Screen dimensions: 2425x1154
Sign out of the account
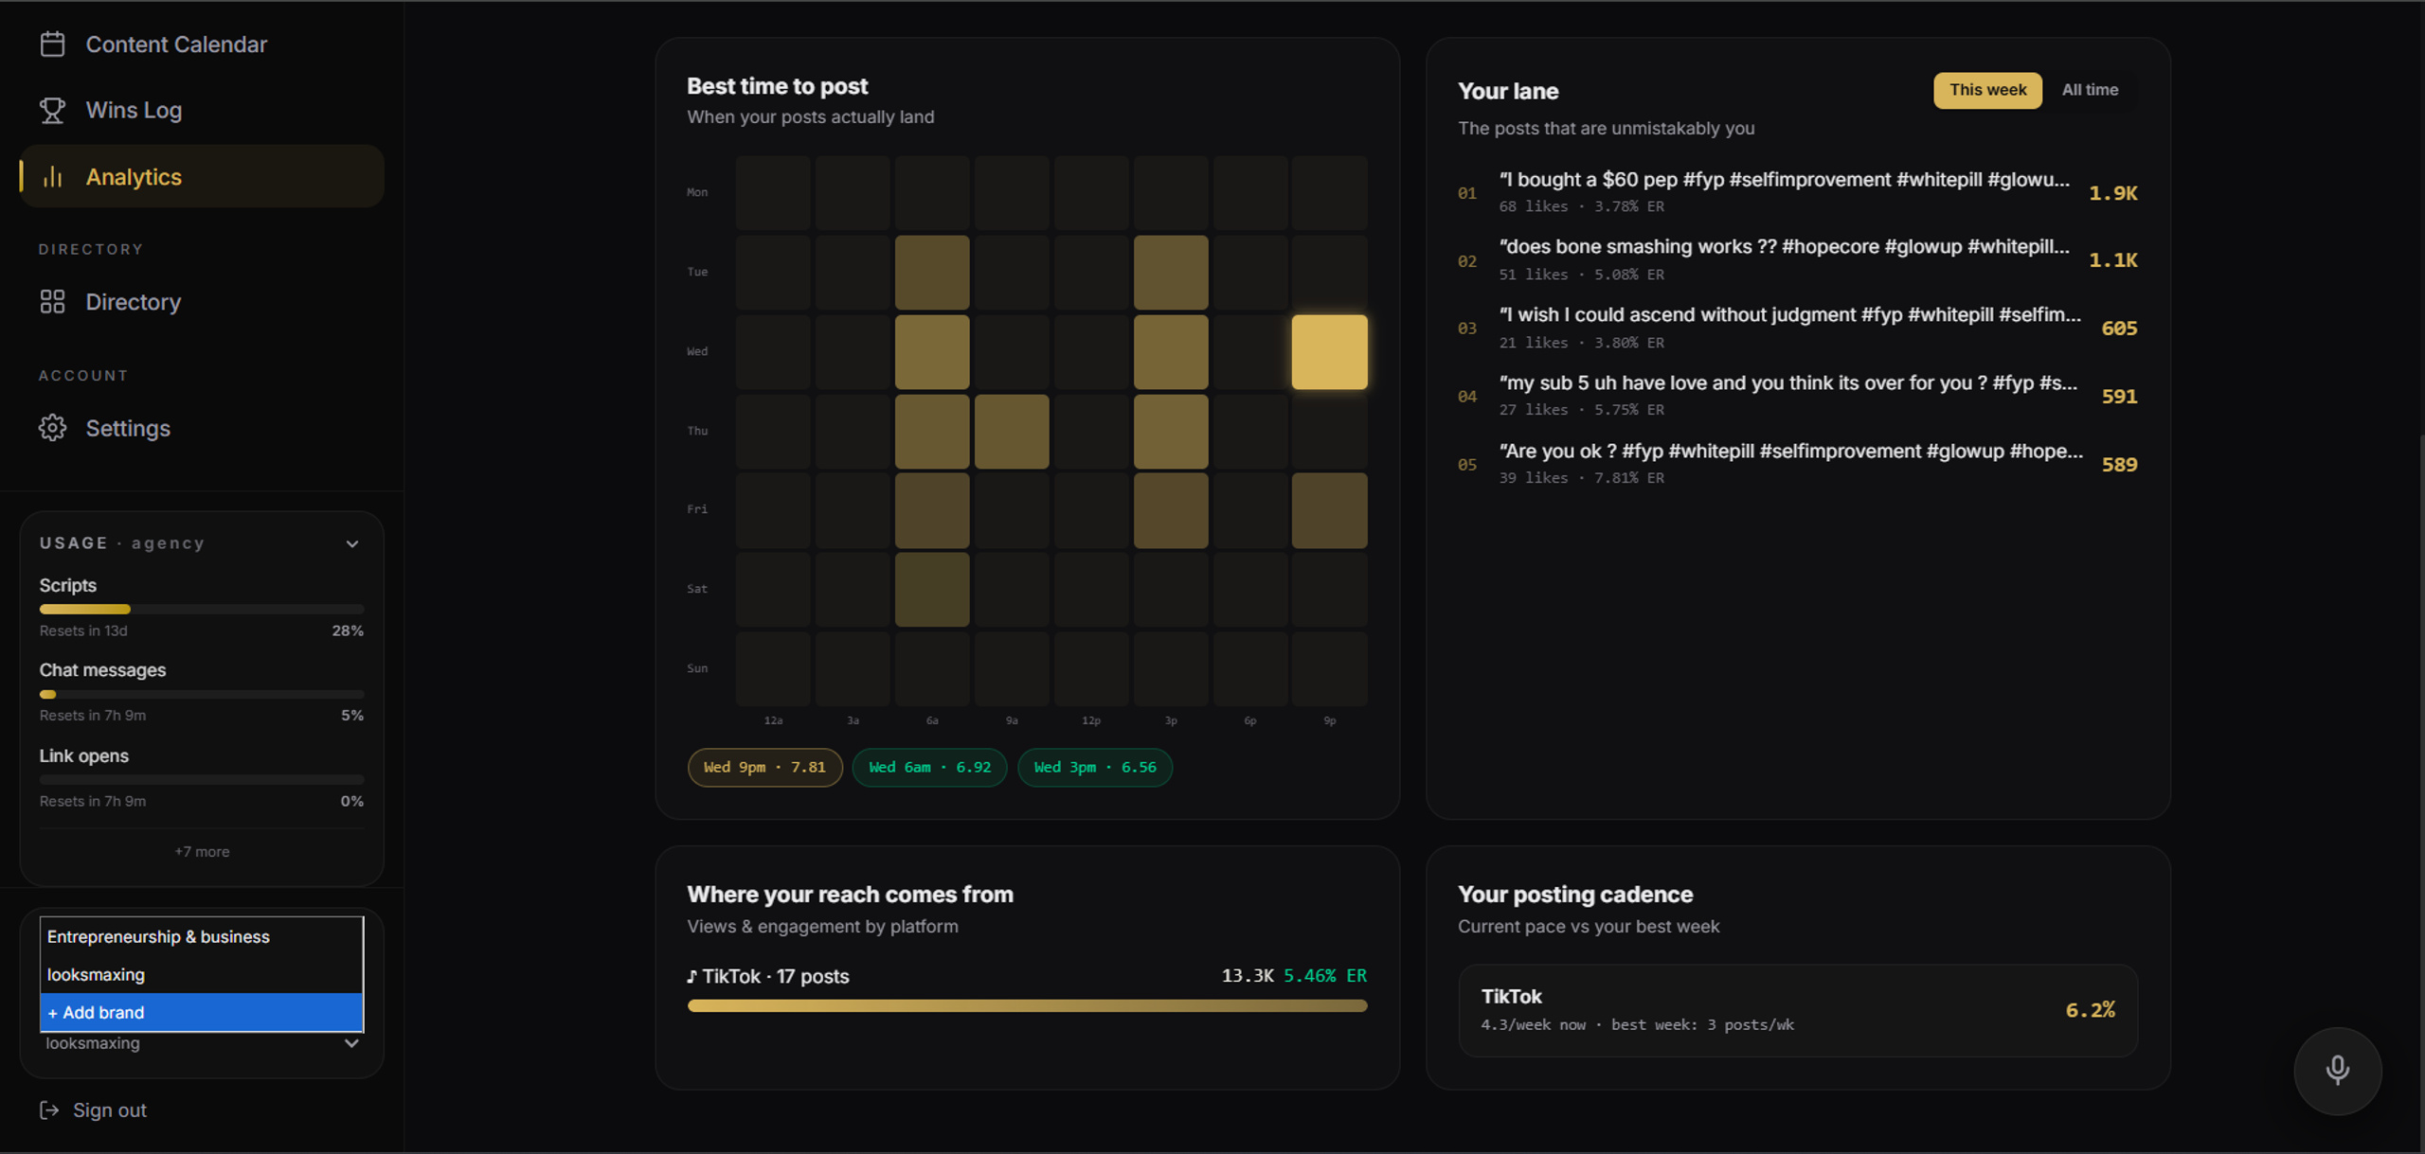point(93,1110)
